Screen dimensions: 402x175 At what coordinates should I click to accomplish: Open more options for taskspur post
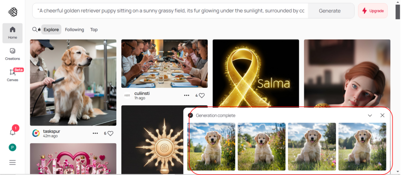95,133
